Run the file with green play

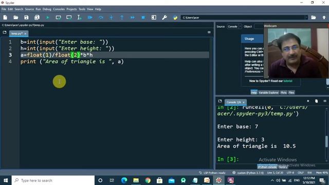point(48,17)
